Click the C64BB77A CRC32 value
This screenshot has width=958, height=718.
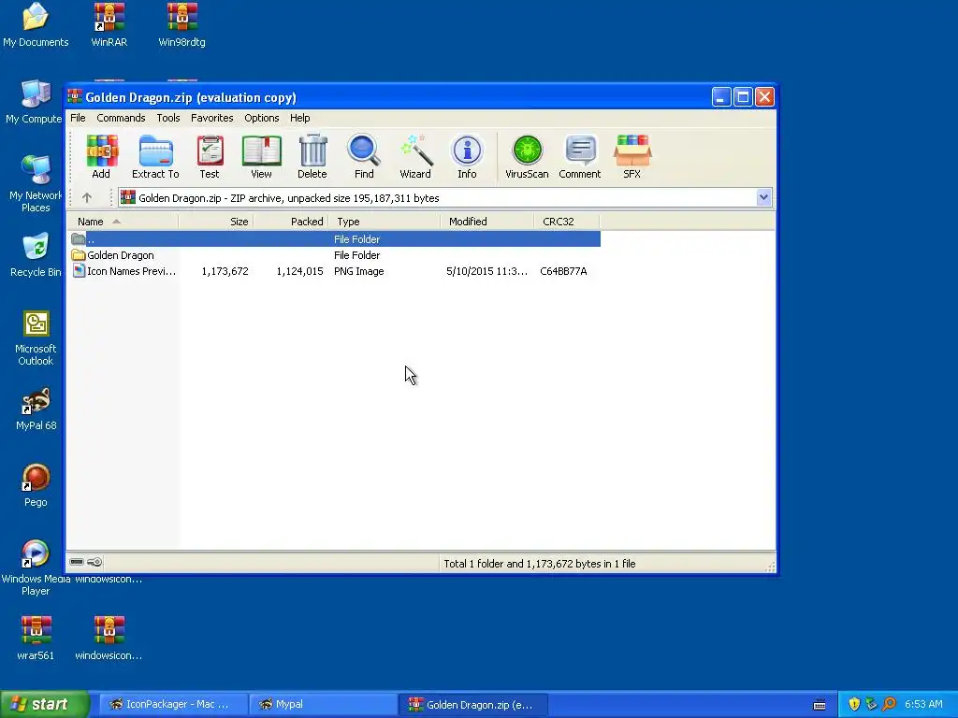tap(563, 271)
